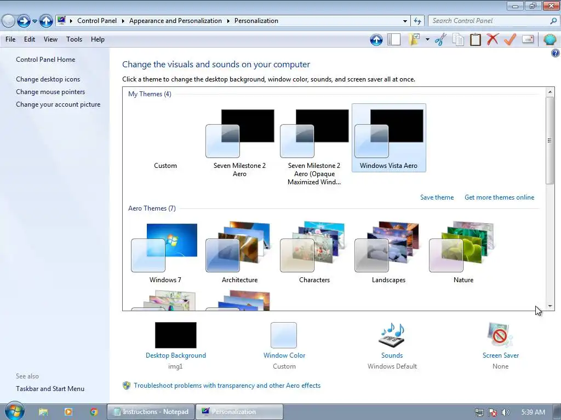Go to Appearance and Personalization breadcrumb

click(175, 21)
